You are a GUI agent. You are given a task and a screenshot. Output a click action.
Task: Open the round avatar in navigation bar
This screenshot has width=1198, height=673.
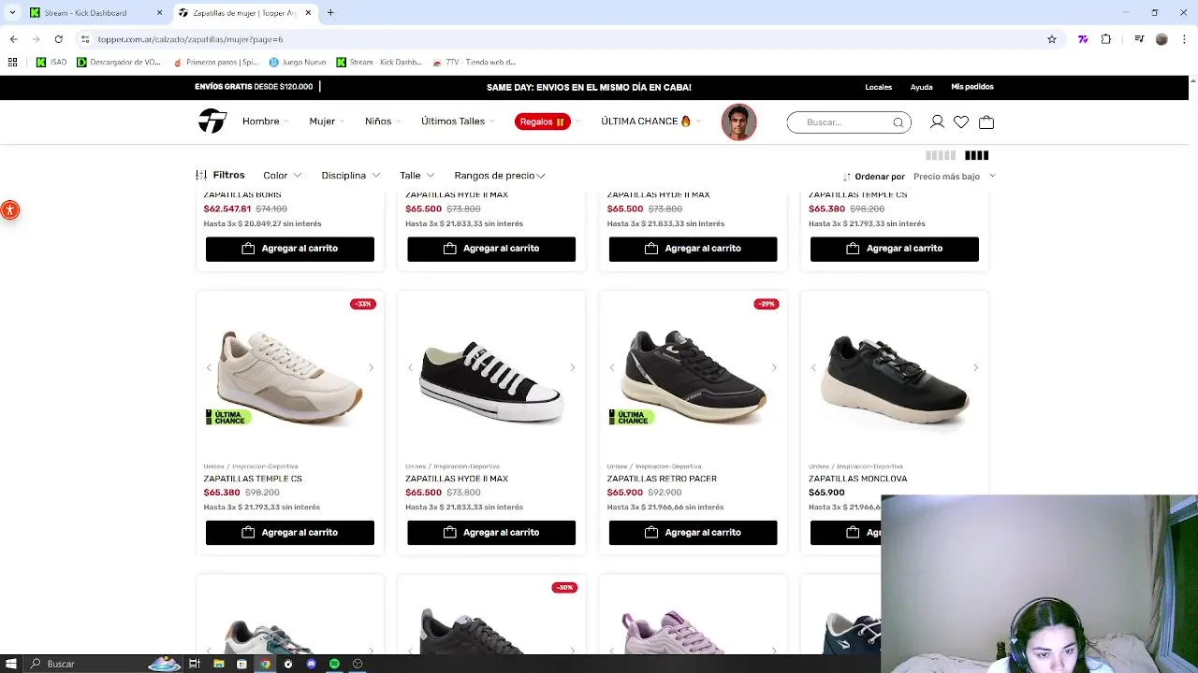click(738, 122)
